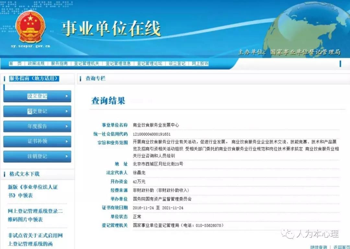
Task: Select address 北京市西城区月坛北街25号
Action: point(158,164)
